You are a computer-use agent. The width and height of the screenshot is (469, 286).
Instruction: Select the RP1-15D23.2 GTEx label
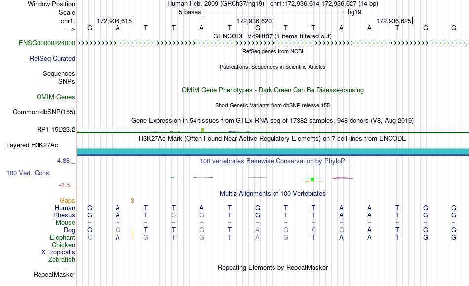click(x=56, y=129)
